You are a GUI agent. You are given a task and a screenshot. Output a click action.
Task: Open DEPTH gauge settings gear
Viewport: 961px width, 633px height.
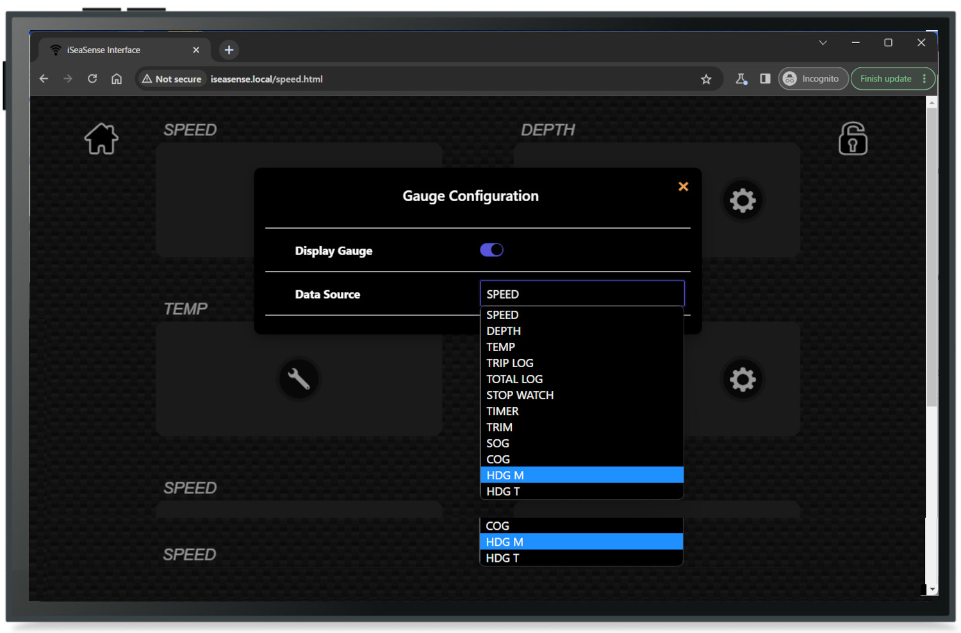click(743, 201)
